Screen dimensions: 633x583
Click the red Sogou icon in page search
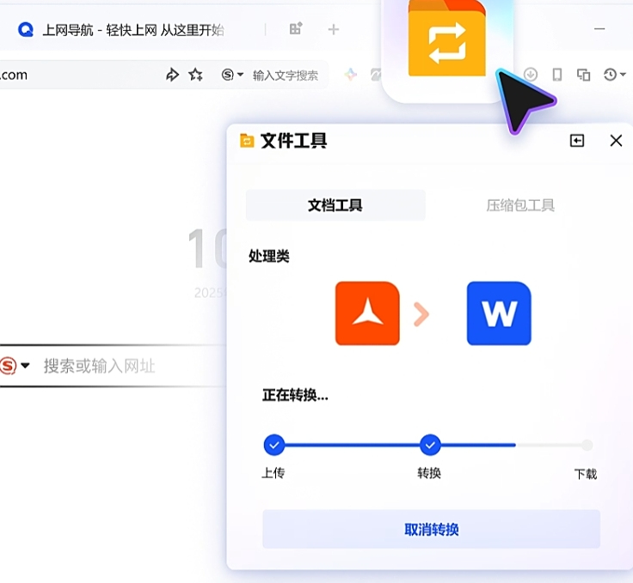(x=8, y=366)
